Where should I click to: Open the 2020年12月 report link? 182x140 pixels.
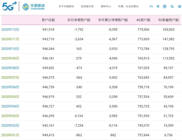[x=10, y=29]
